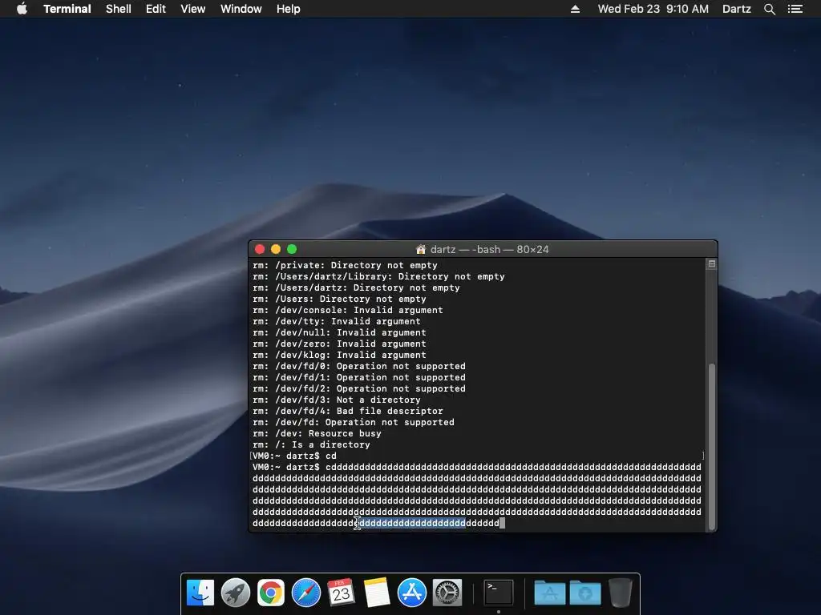Open System Preferences gear in Dock
Screen dimensions: 821x615
tap(447, 593)
